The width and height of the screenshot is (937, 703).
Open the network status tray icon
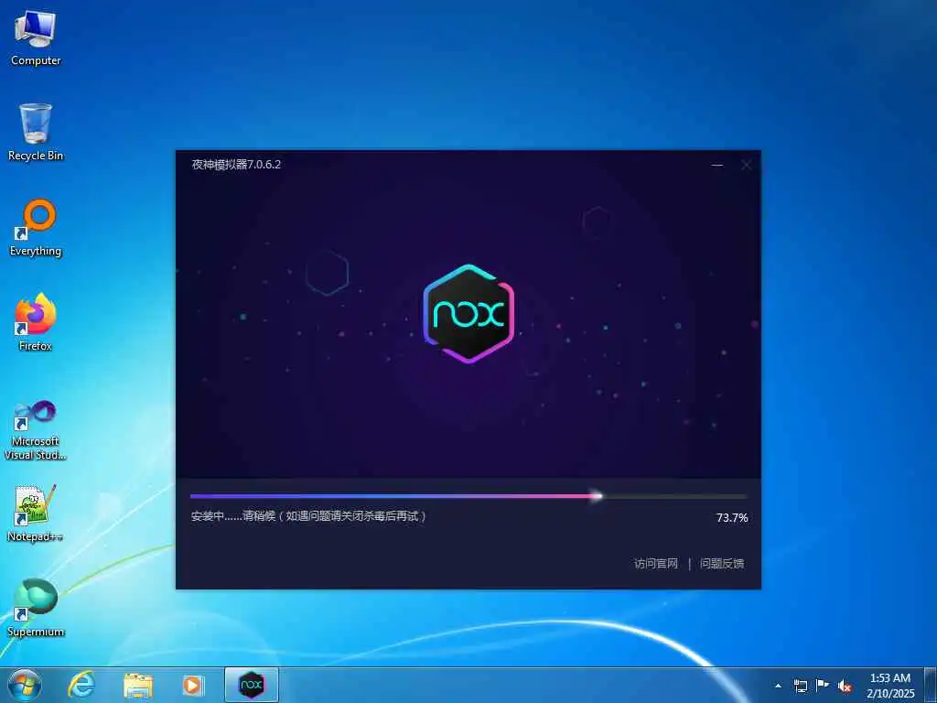[801, 686]
